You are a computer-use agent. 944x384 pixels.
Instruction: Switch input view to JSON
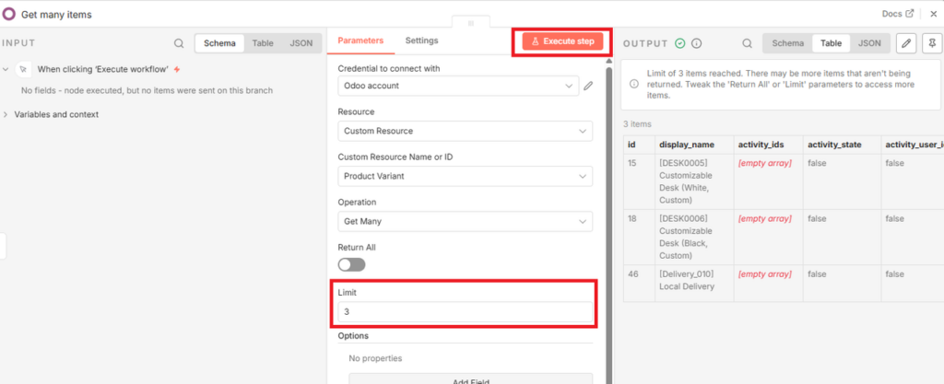pyautogui.click(x=301, y=43)
